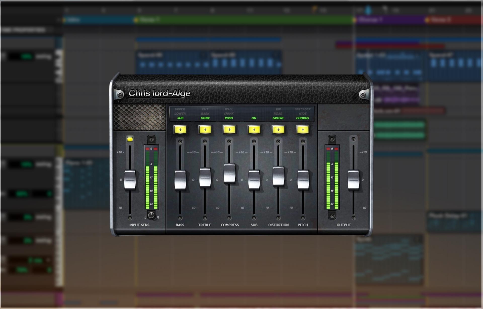Screen dimensions: 483x309
Task: Click the yellow arrow button above BASS fader
Action: pyautogui.click(x=180, y=130)
